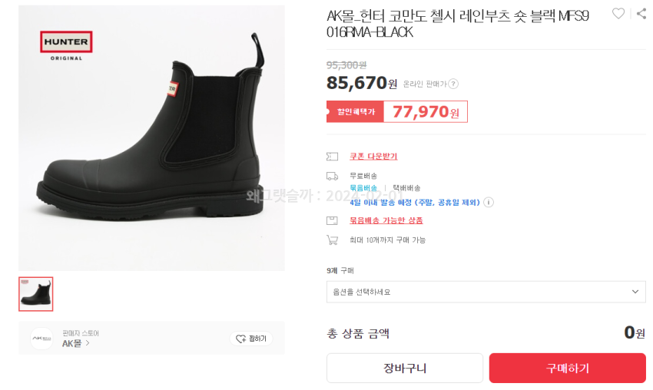This screenshot has width=653, height=390.
Task: Open the 옵션을 선택하세요 dropdown
Action: tap(486, 292)
